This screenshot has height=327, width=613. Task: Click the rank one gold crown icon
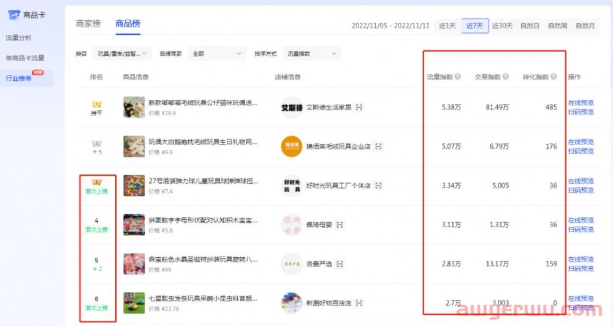97,104
